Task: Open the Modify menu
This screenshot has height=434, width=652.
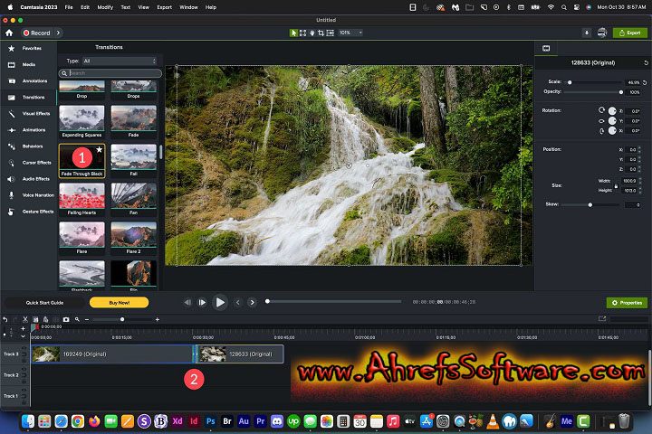Action: (x=105, y=7)
